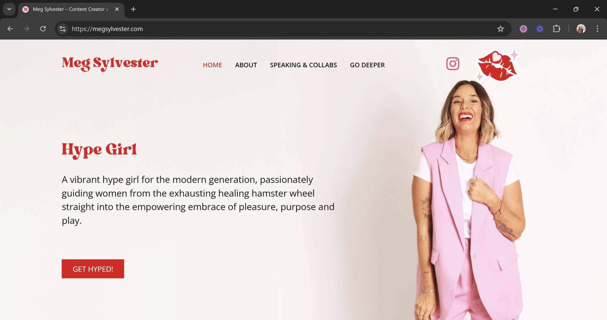Image resolution: width=607 pixels, height=320 pixels.
Task: Open the blue gear extension icon
Action: pyautogui.click(x=540, y=29)
